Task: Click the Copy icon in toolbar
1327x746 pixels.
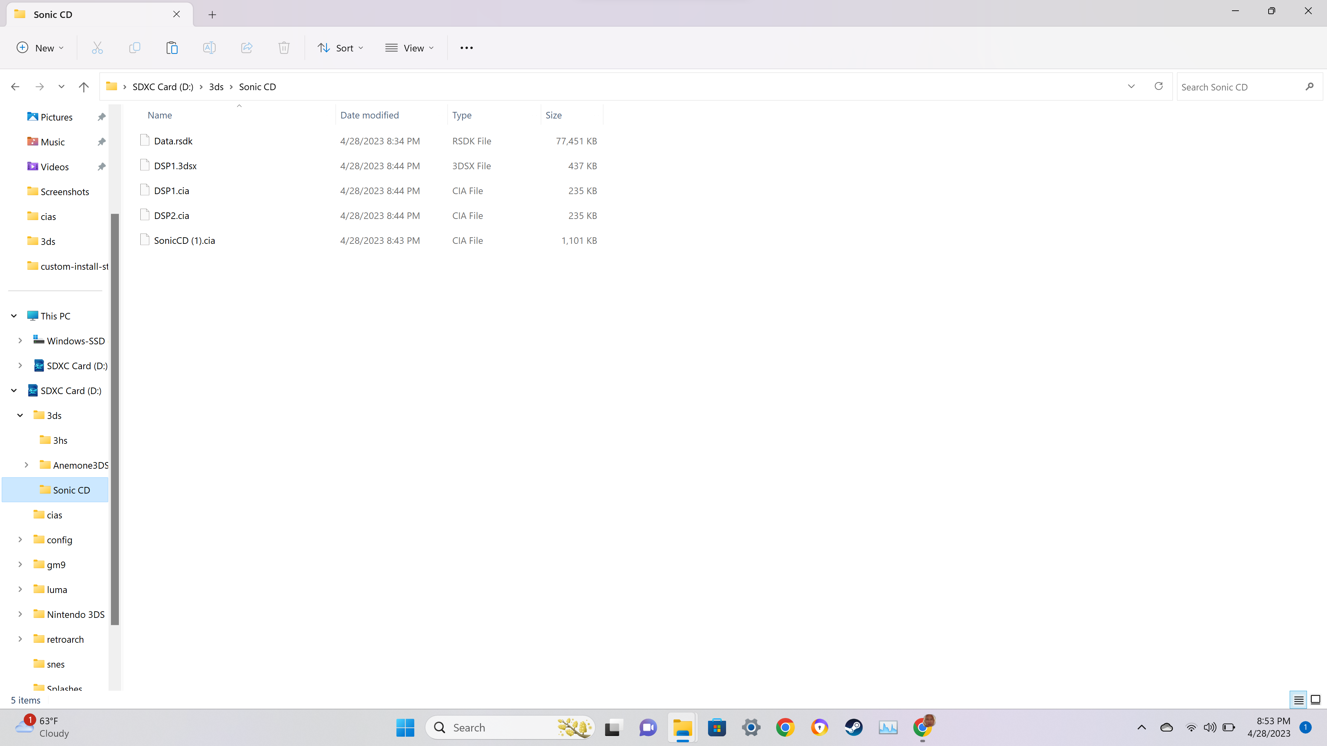Action: click(134, 48)
